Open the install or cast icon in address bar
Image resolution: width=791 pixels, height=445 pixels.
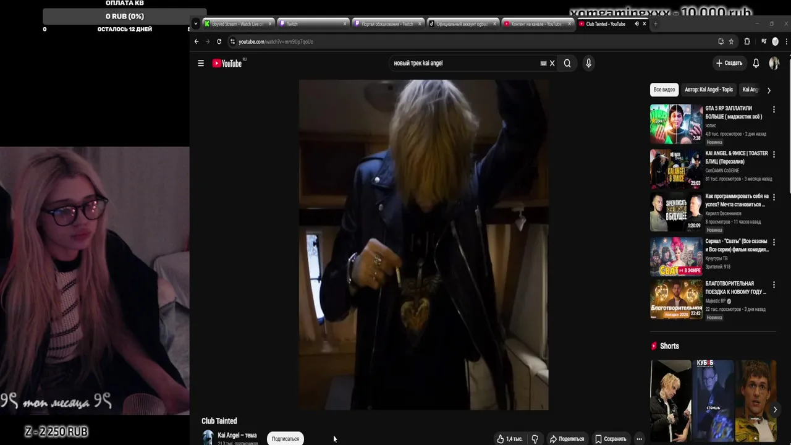[x=721, y=41]
